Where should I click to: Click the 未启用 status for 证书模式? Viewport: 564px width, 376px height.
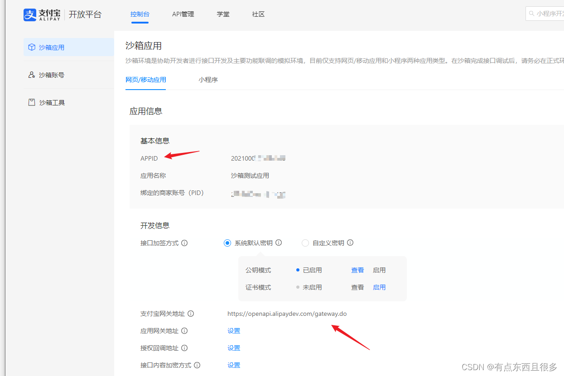312,287
